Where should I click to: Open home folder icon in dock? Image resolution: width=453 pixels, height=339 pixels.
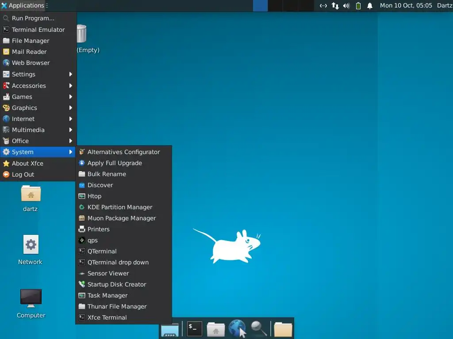click(215, 329)
